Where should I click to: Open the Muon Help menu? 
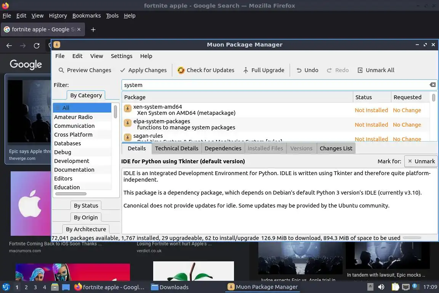(146, 56)
